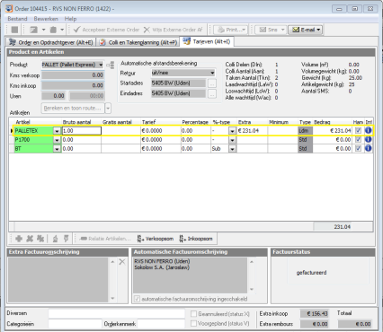Open the dropdown arrow beside Bereken en toon route
The height and width of the screenshot is (332, 383).
pyautogui.click(x=108, y=108)
